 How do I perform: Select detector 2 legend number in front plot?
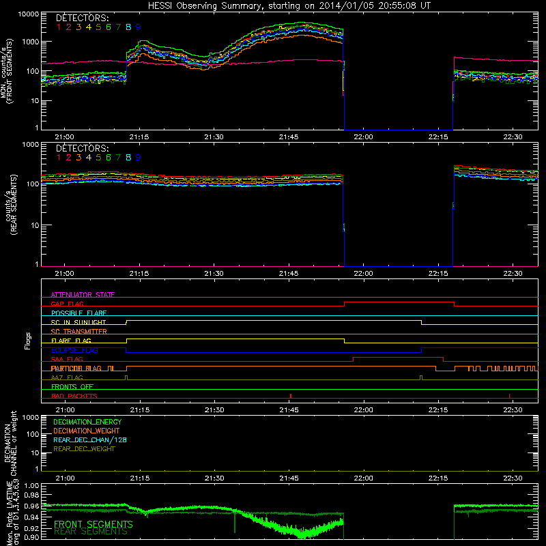(69, 27)
